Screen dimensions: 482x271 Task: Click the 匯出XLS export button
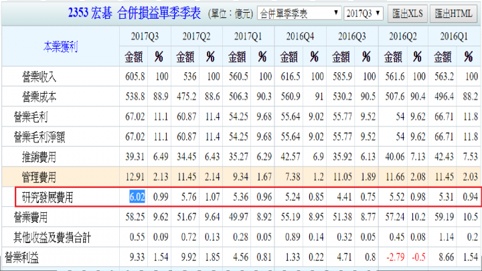(407, 13)
